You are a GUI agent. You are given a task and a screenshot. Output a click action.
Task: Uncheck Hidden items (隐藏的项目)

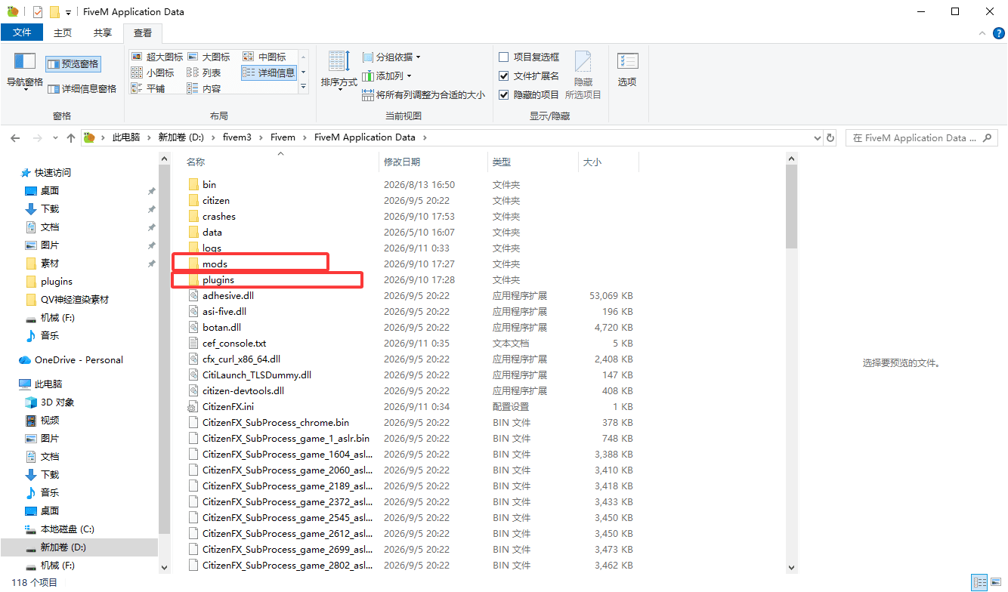[x=529, y=94]
